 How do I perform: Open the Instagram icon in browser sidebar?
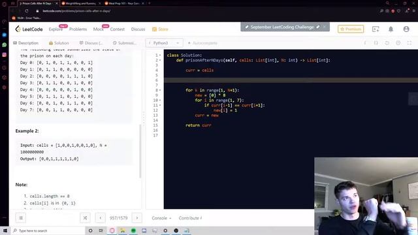tap(5, 55)
